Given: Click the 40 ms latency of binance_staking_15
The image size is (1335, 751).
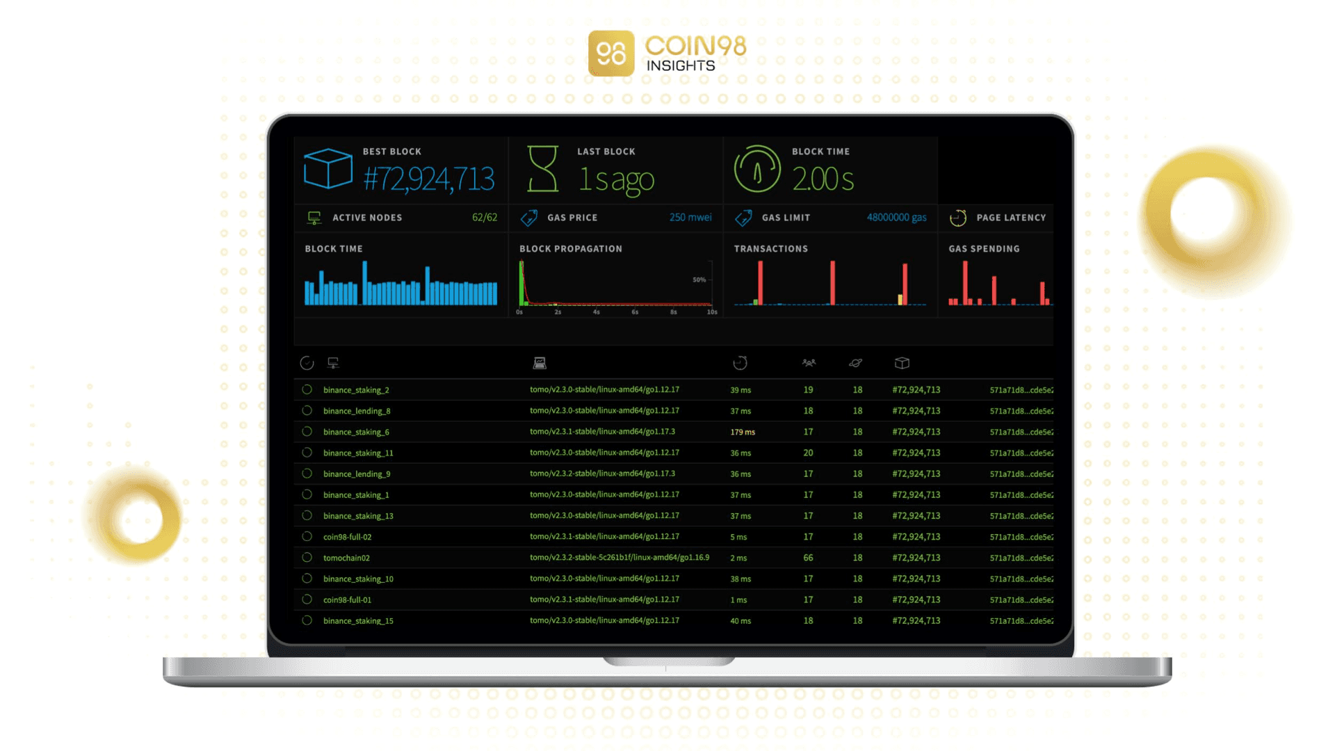Looking at the screenshot, I should pyautogui.click(x=741, y=621).
